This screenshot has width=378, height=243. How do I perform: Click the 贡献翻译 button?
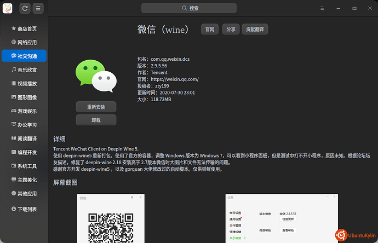(x=255, y=29)
